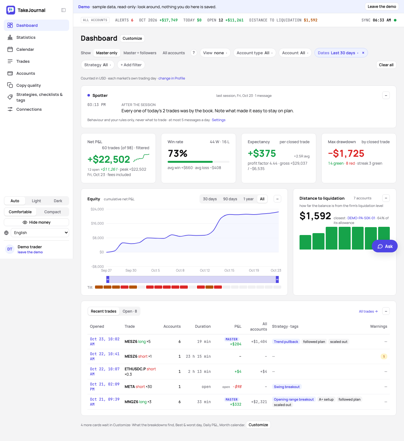Image resolution: width=404 pixels, height=441 pixels.
Task: Open the Account All dropdown
Action: 295,53
